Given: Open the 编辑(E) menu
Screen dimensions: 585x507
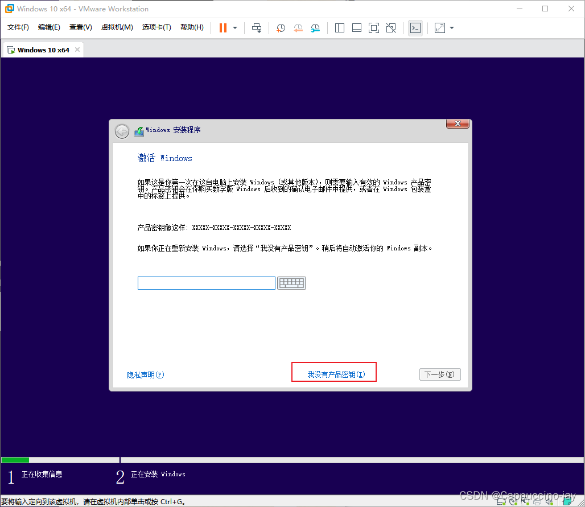Looking at the screenshot, I should [49, 27].
